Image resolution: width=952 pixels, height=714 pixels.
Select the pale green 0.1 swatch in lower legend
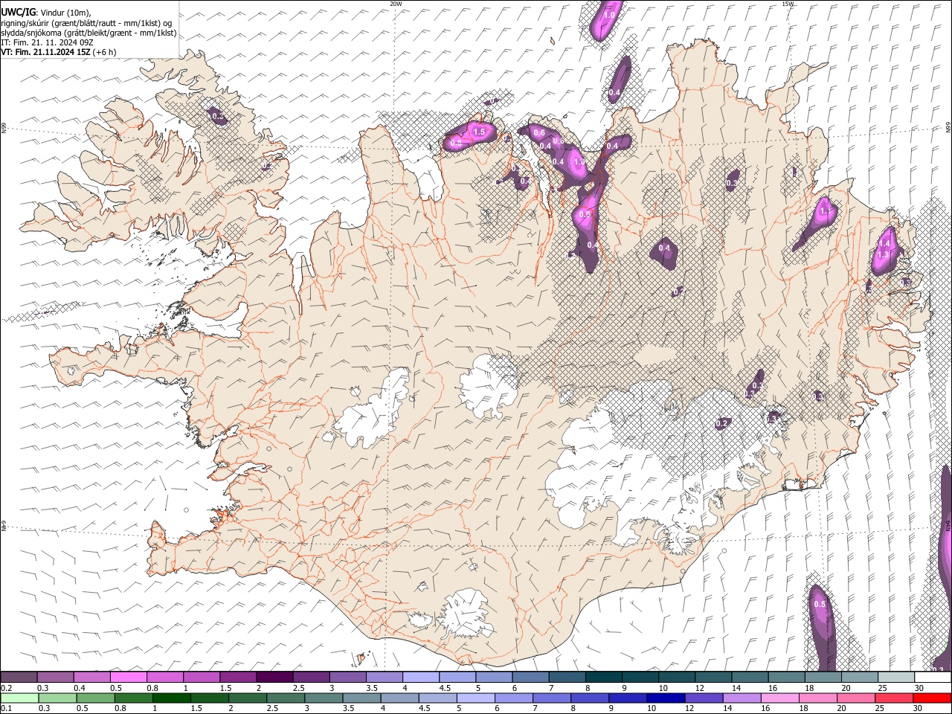[19, 698]
